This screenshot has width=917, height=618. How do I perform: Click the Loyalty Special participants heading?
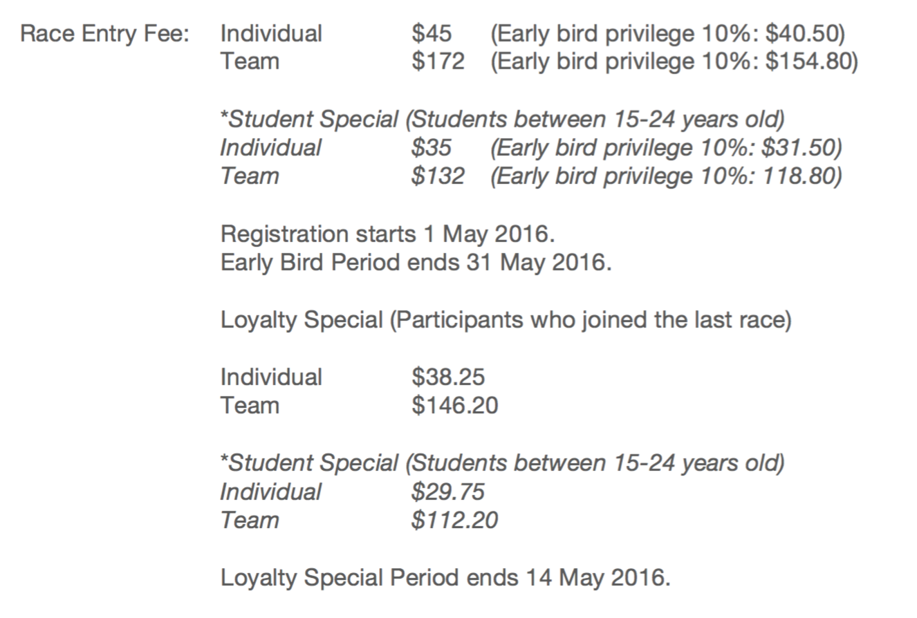[x=506, y=320]
